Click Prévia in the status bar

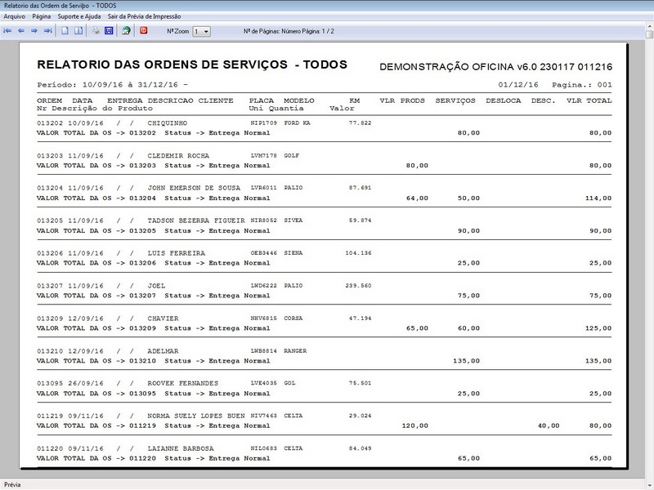point(12,484)
